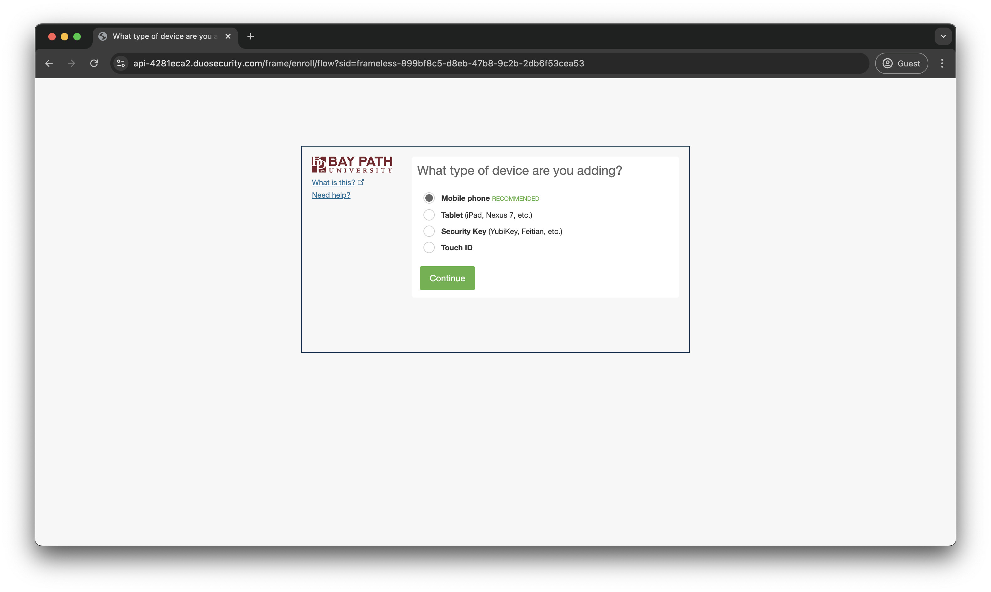Open the What is this? link

tap(333, 183)
